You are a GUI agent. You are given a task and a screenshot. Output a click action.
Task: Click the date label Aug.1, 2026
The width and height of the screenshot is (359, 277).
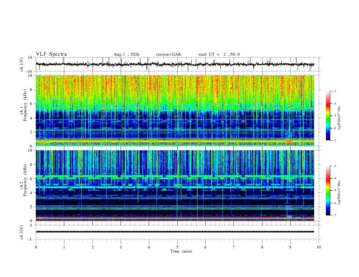pyautogui.click(x=126, y=54)
